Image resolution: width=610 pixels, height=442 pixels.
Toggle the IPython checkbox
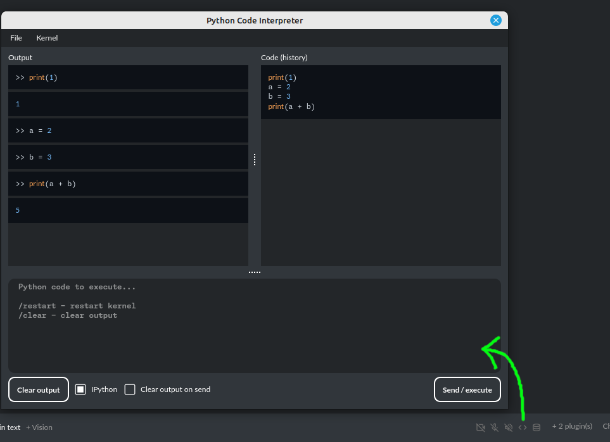[x=80, y=389]
